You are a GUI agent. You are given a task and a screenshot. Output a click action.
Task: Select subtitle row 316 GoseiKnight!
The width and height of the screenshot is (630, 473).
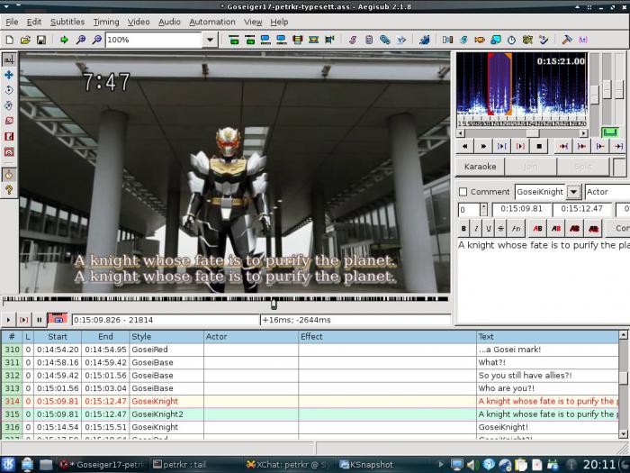point(311,427)
